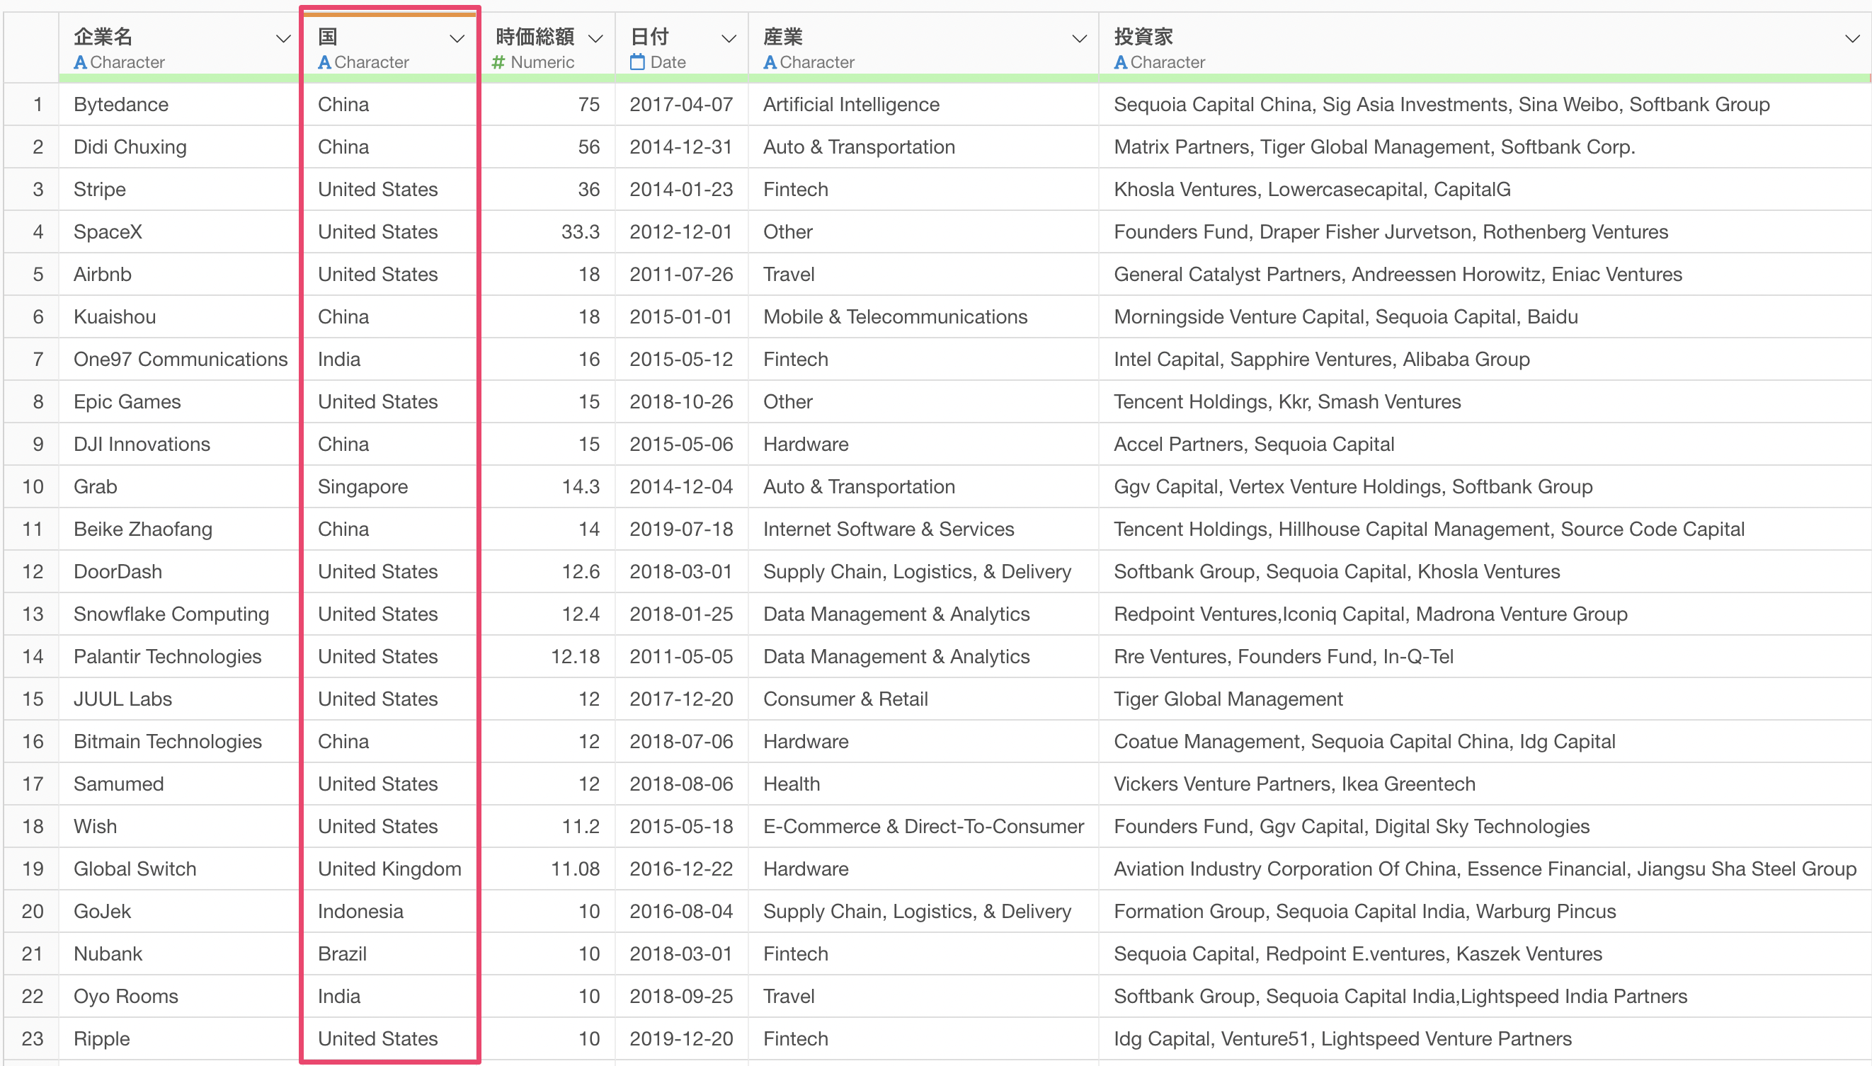
Task: Click the Tiger Global Management investor cell
Action: 1485,699
